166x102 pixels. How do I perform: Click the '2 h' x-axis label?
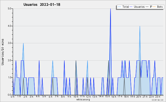25,97
